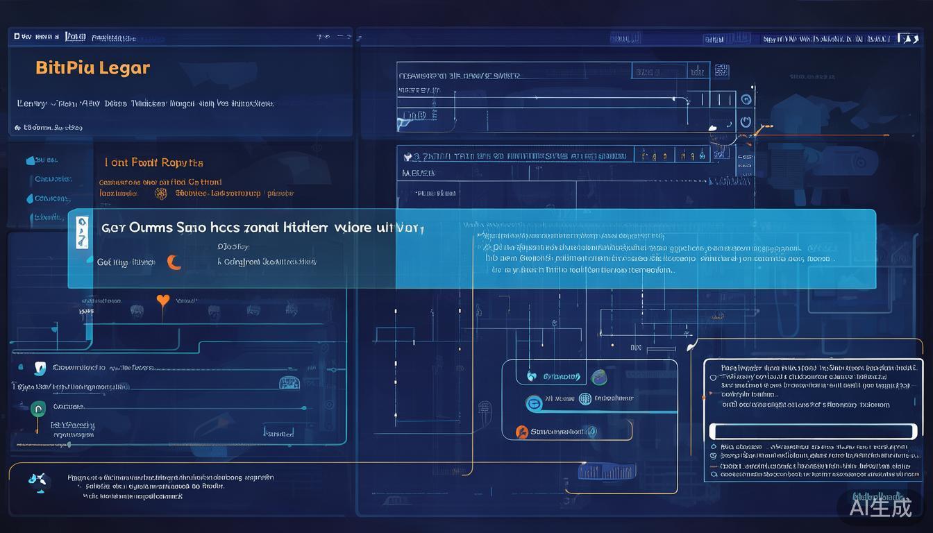The height and width of the screenshot is (533, 933).
Task: Click the 'AI生成' watermark badge
Action: (880, 507)
